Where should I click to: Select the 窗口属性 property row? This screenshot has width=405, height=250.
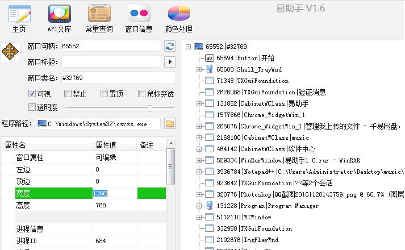point(83,157)
